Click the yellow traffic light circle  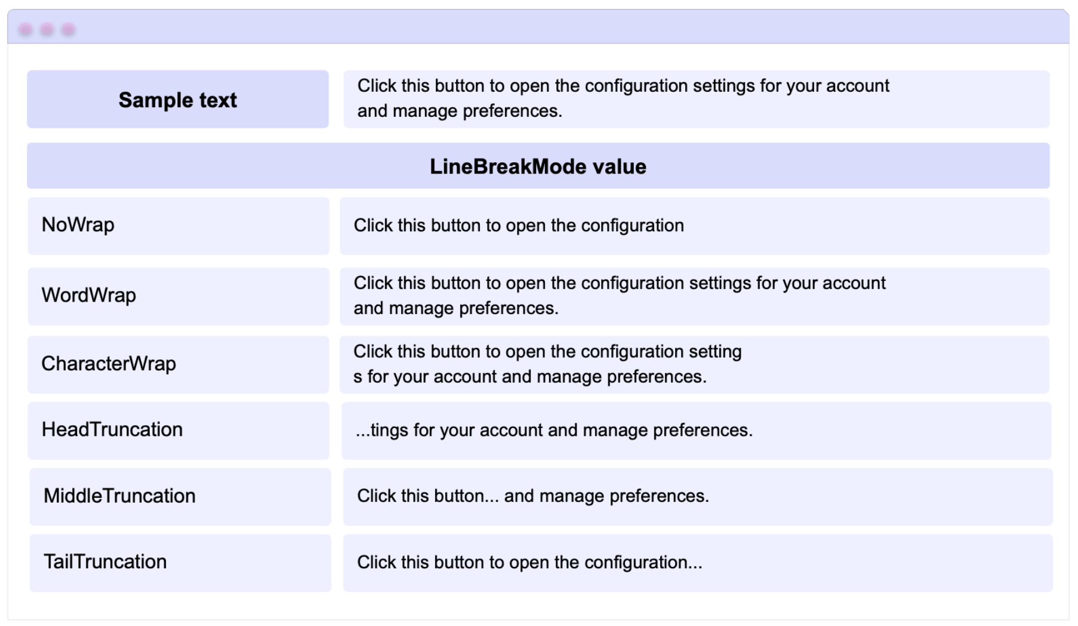pos(47,27)
